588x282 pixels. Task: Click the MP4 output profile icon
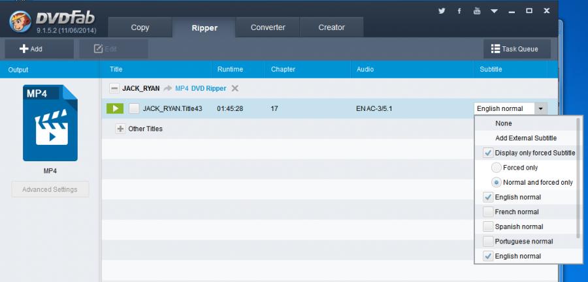pos(50,123)
